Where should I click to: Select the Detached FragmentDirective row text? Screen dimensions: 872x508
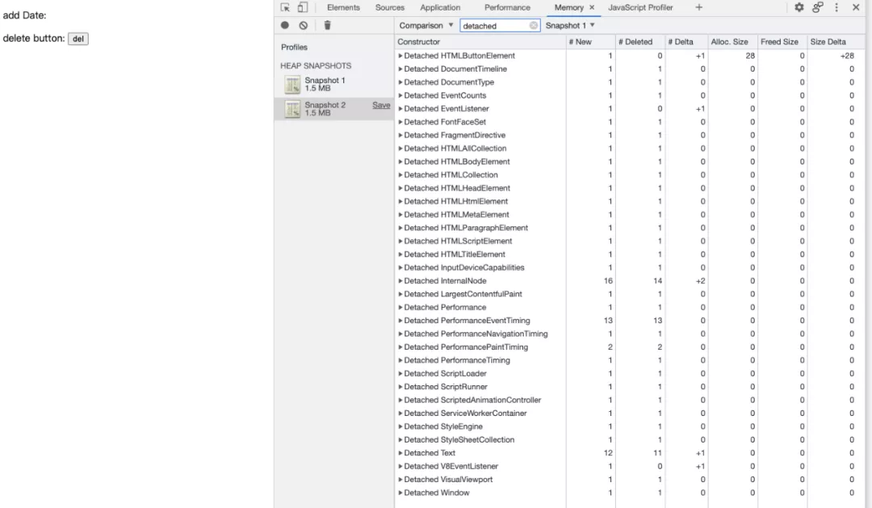coord(455,135)
